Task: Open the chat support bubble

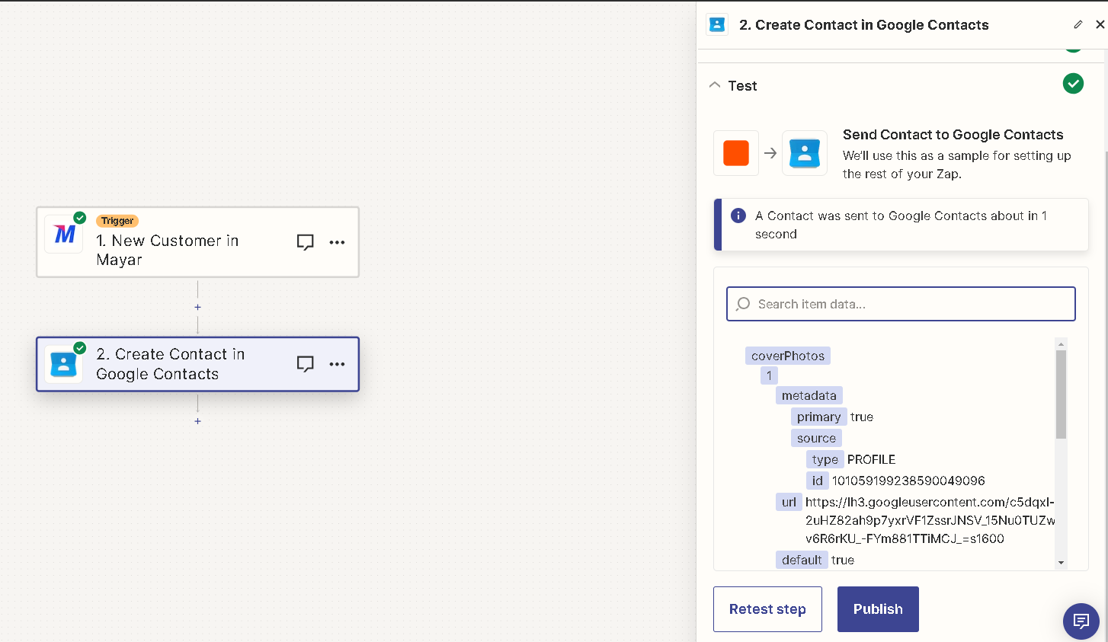Action: tap(1081, 621)
